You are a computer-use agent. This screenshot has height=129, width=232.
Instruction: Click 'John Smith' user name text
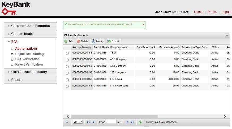coord(163,12)
